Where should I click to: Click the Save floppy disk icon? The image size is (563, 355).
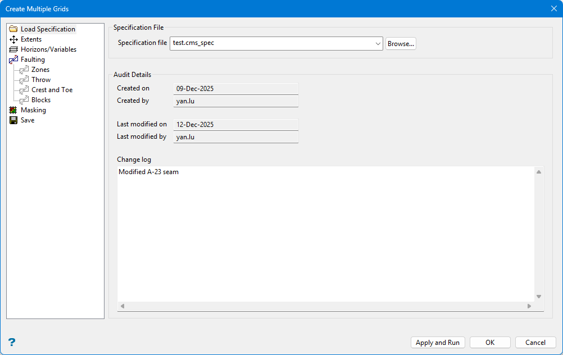[13, 120]
